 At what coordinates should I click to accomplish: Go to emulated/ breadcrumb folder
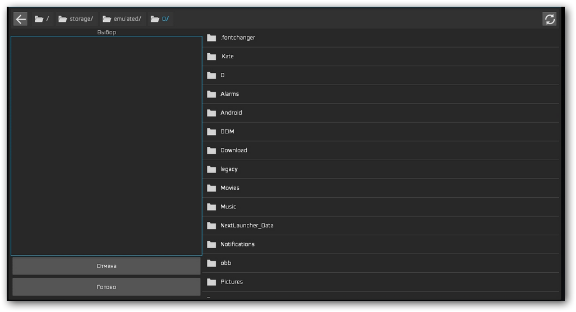(122, 19)
